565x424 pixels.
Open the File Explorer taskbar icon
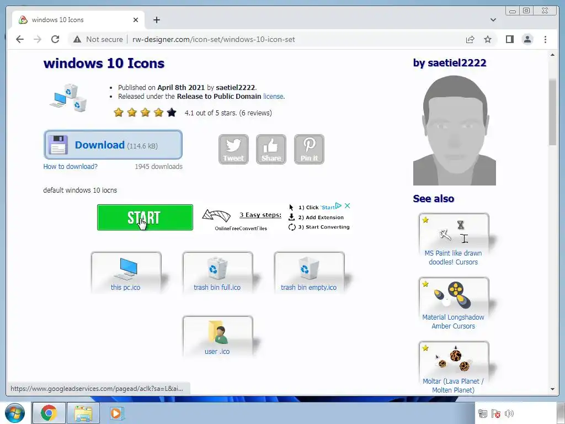83,413
